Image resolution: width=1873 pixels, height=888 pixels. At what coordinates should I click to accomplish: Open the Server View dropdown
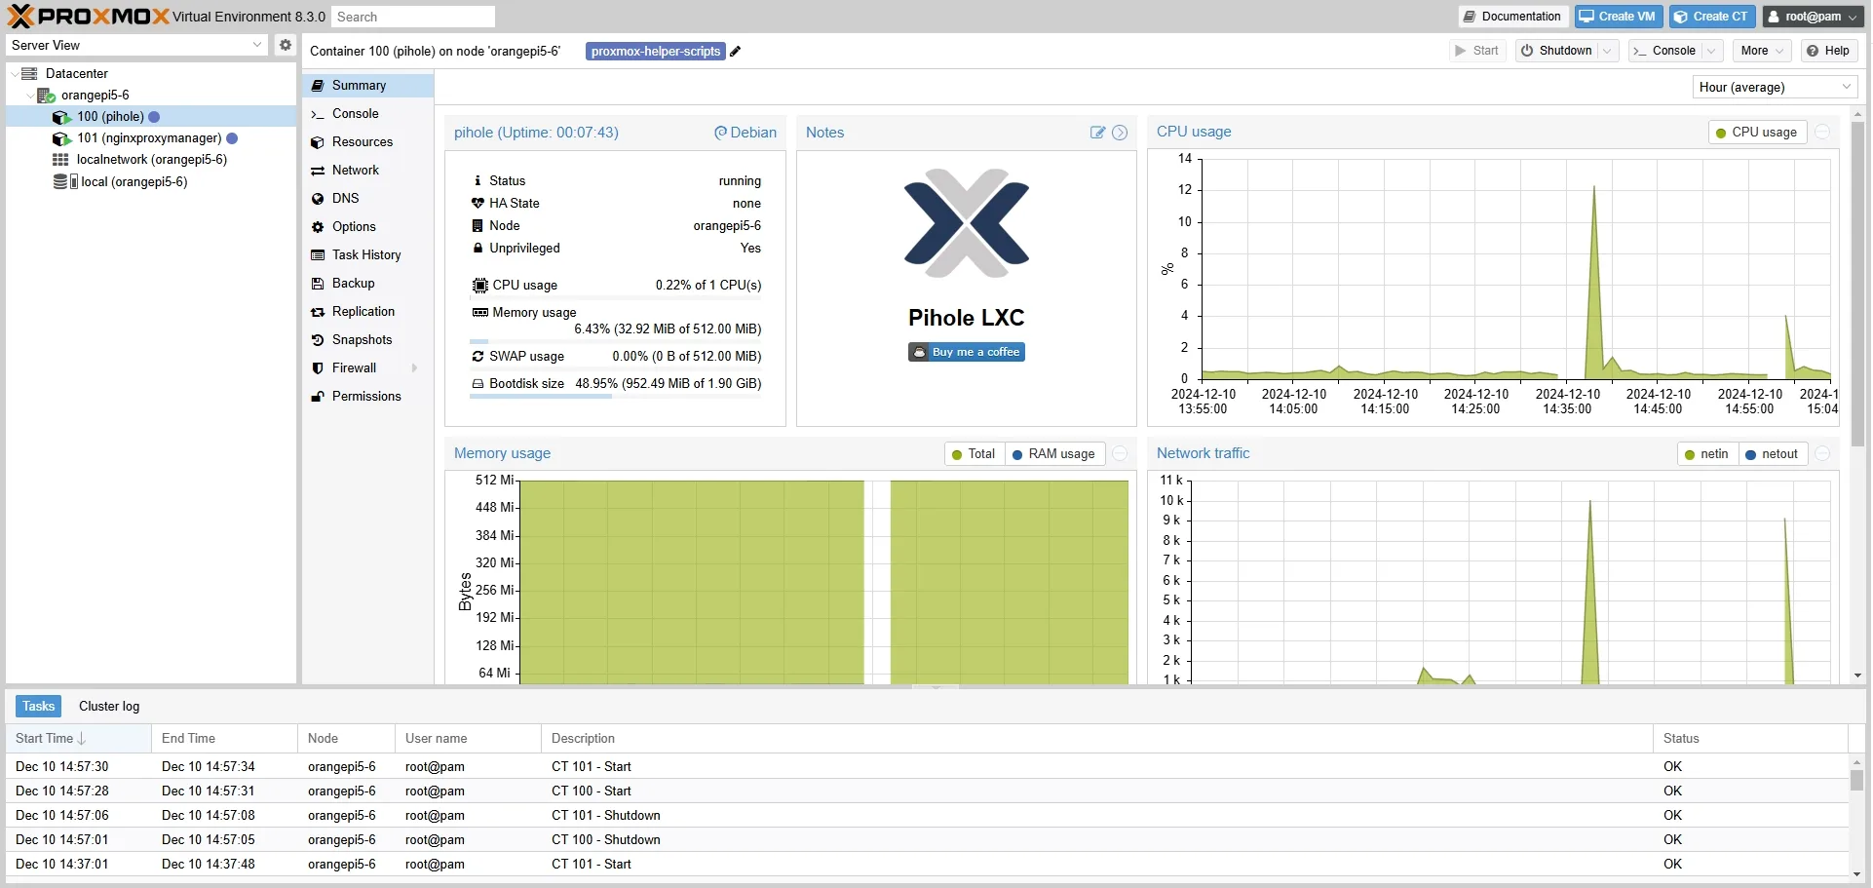(x=257, y=45)
